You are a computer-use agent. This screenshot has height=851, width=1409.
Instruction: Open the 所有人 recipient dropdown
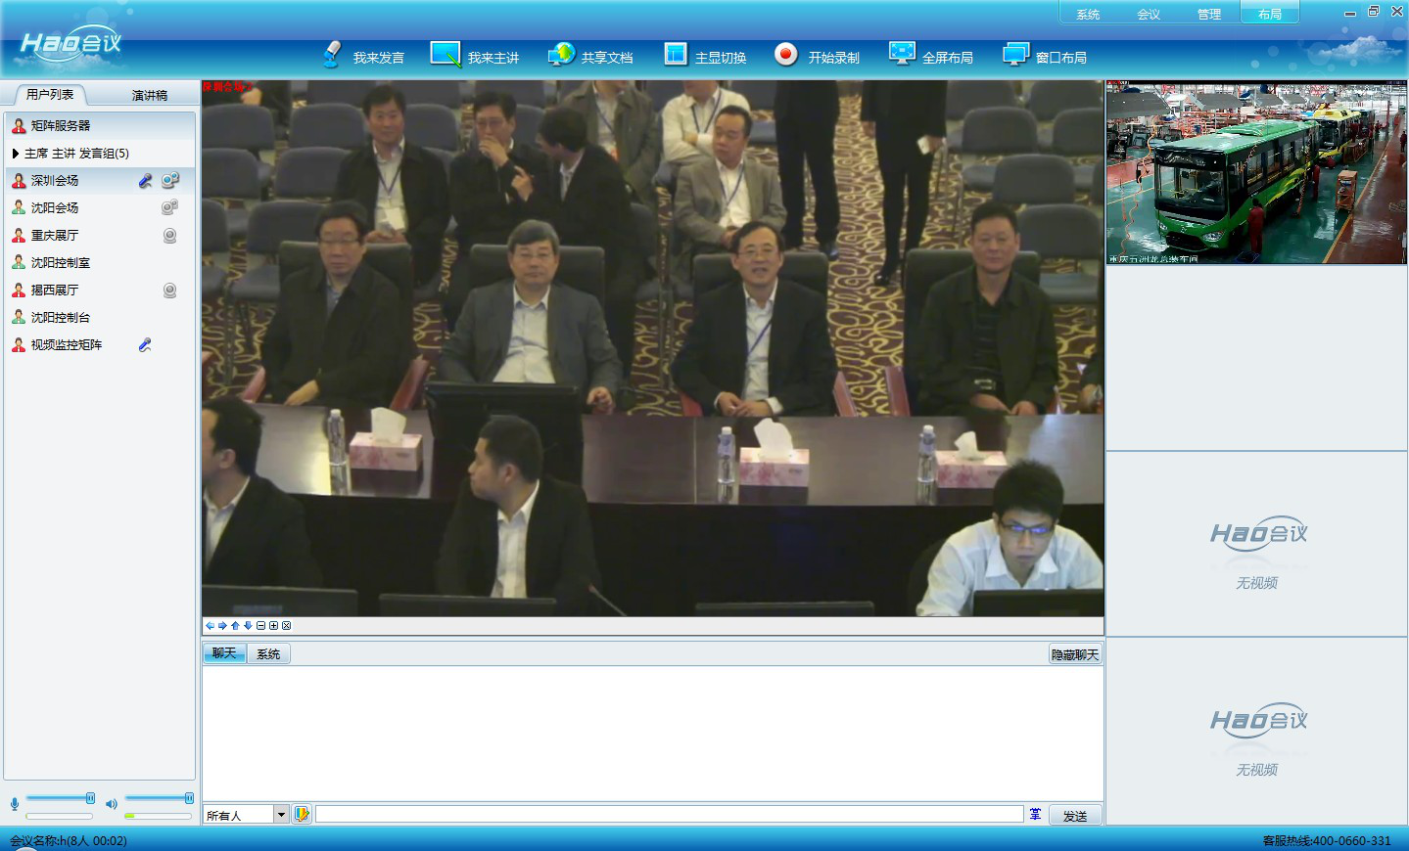281,815
